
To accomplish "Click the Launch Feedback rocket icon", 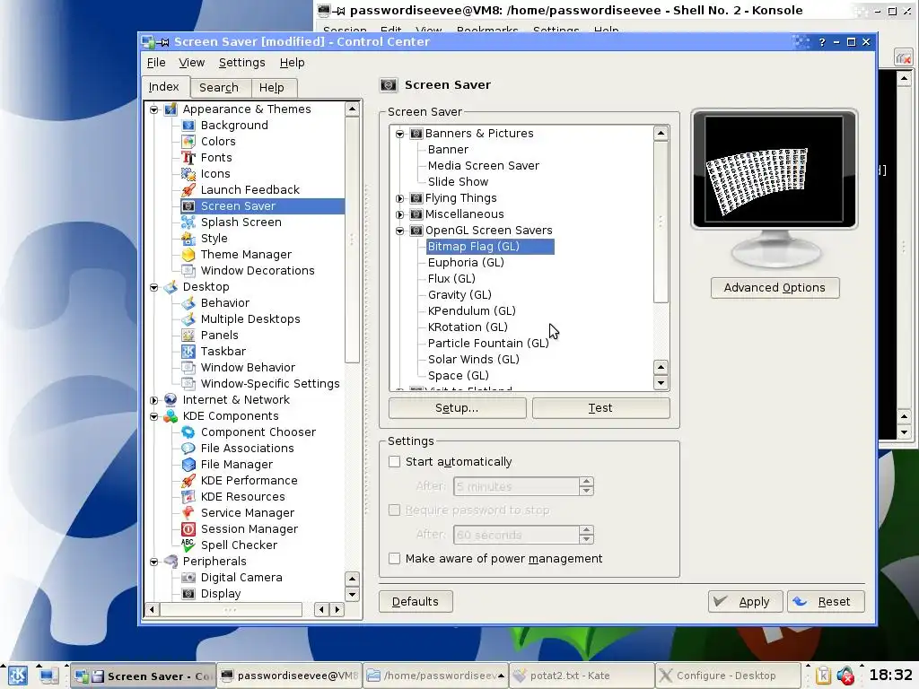I will (x=188, y=190).
